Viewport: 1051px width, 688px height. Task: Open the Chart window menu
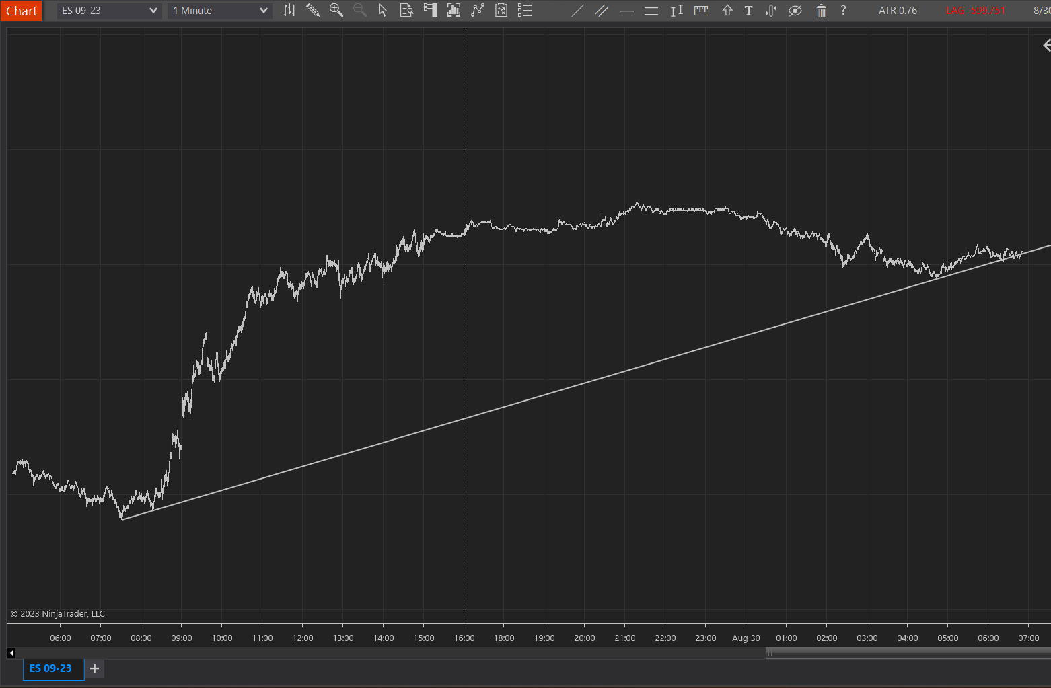[22, 11]
